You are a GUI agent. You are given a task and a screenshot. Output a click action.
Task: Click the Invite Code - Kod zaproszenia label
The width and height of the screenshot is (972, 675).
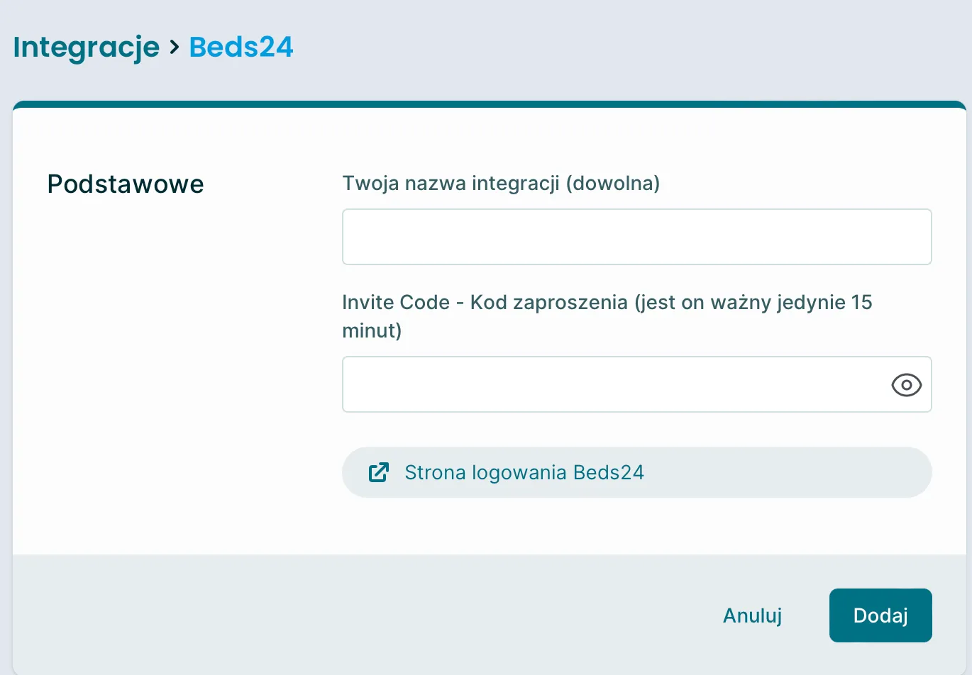pyautogui.click(x=607, y=316)
